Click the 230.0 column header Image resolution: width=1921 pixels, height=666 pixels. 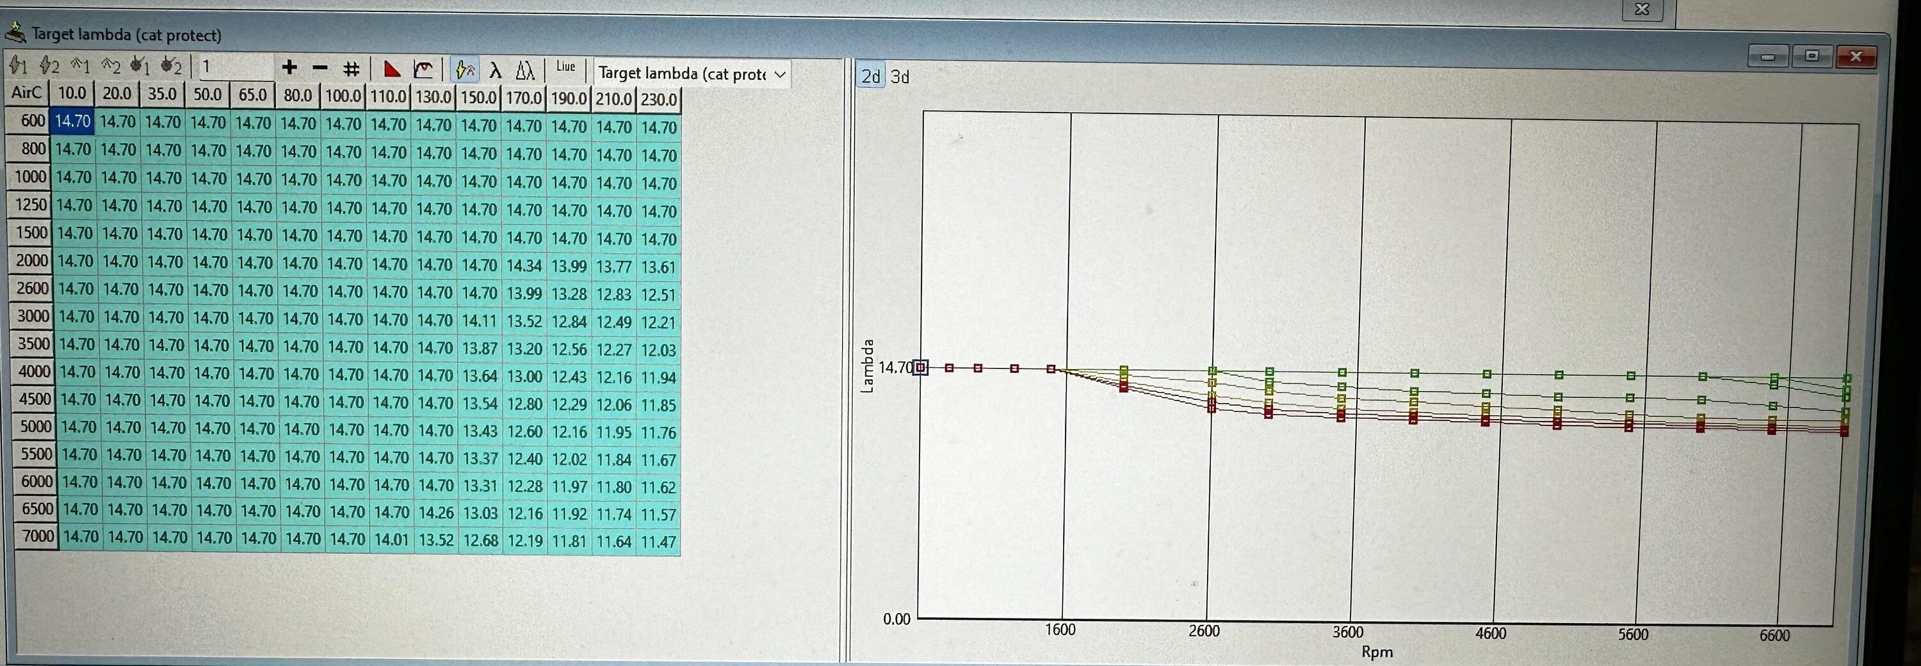[658, 99]
